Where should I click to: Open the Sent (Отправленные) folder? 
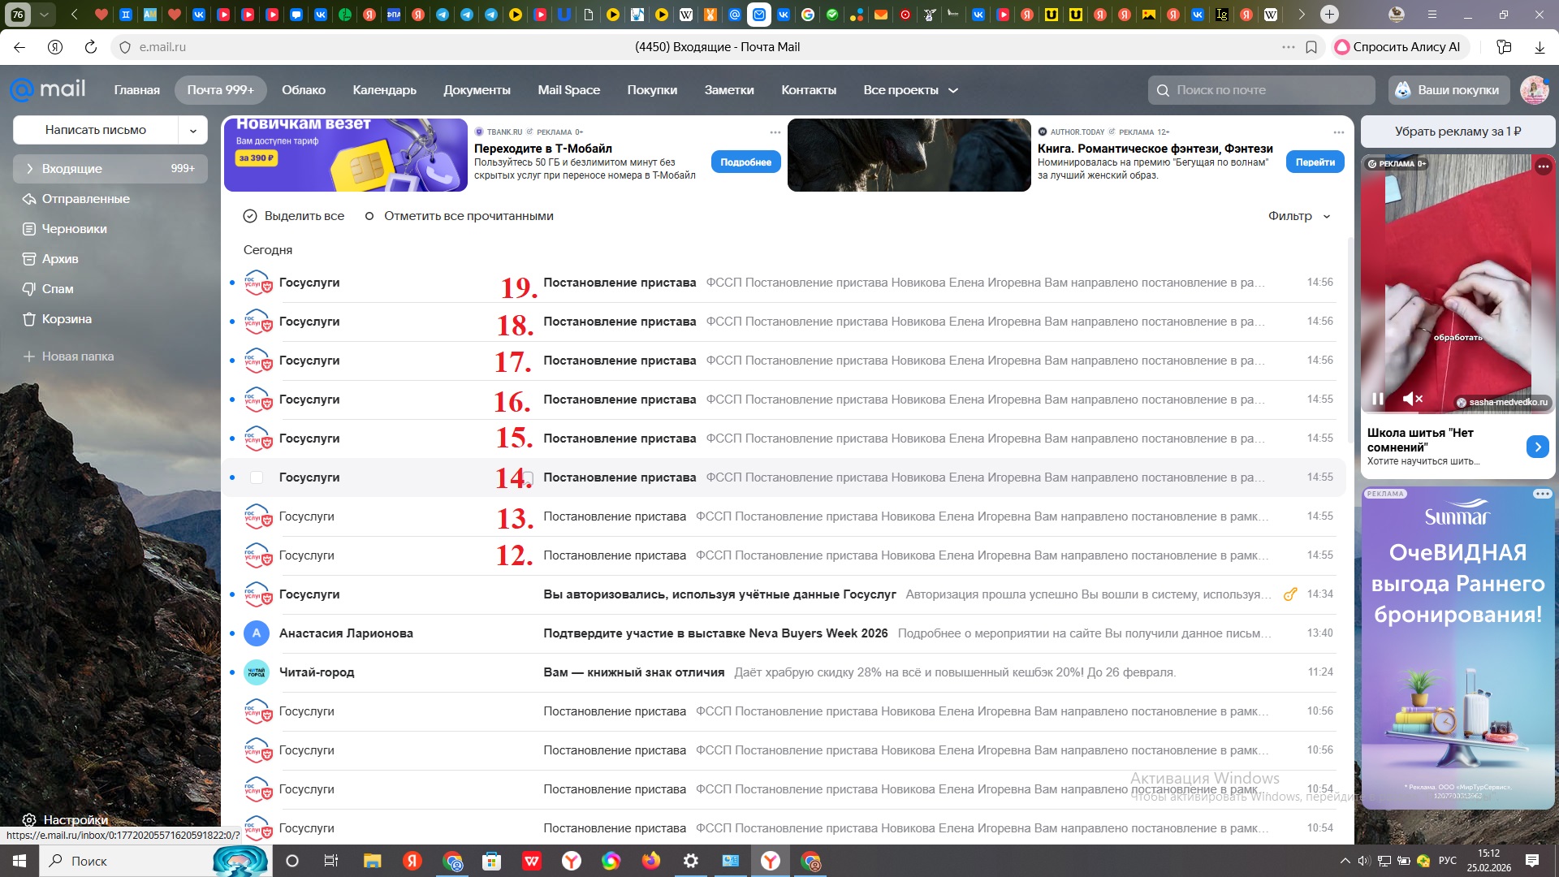(x=85, y=199)
